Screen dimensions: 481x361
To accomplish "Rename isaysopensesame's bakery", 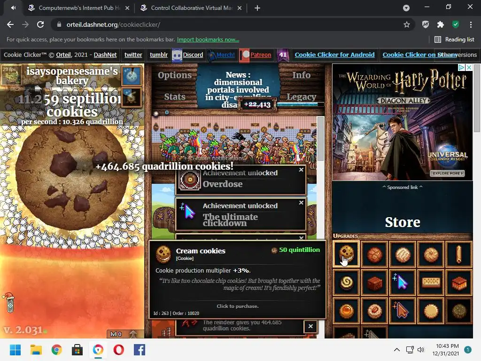I will 72,76.
